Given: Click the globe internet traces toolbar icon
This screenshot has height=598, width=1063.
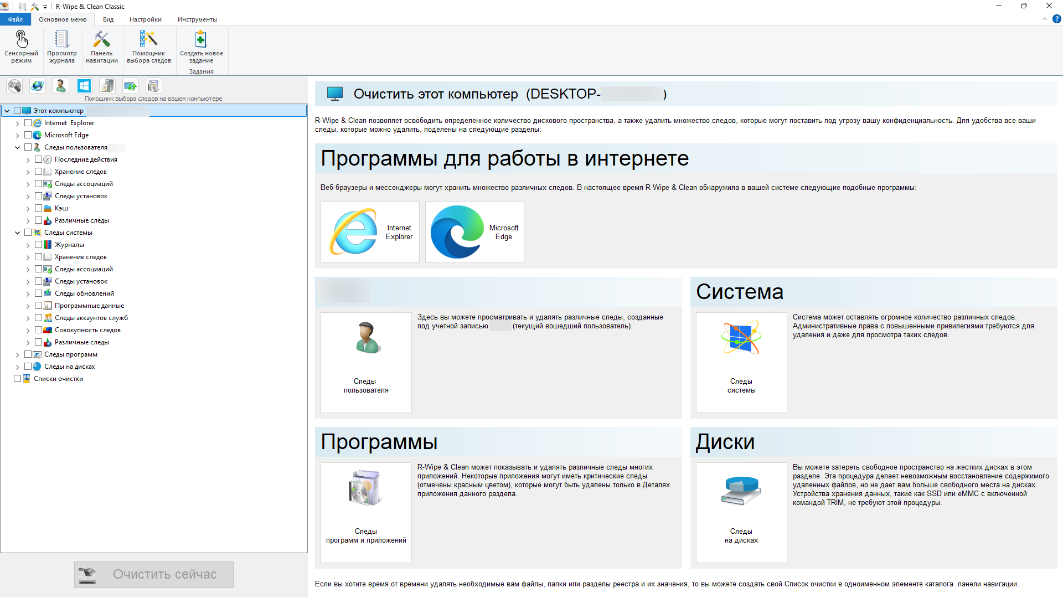Looking at the screenshot, I should tap(38, 86).
